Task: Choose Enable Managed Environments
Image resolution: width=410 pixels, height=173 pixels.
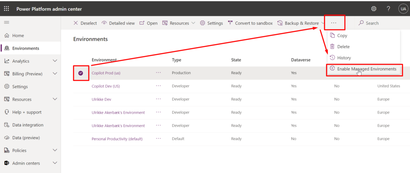Action: pyautogui.click(x=364, y=69)
